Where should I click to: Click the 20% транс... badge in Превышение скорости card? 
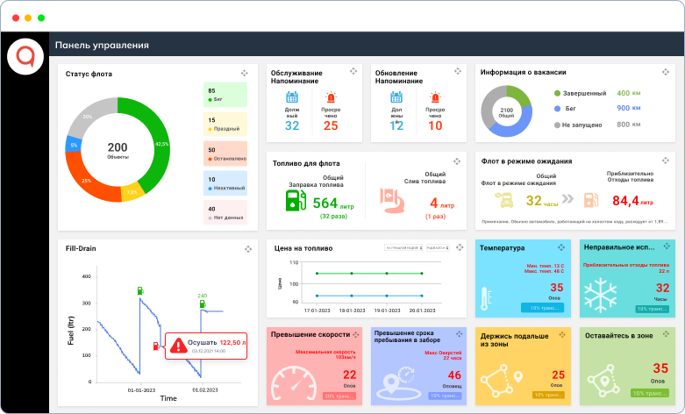[339, 396]
